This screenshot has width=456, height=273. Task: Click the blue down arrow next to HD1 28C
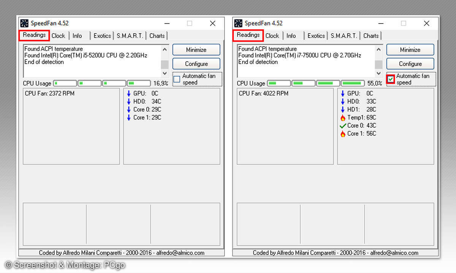click(343, 110)
